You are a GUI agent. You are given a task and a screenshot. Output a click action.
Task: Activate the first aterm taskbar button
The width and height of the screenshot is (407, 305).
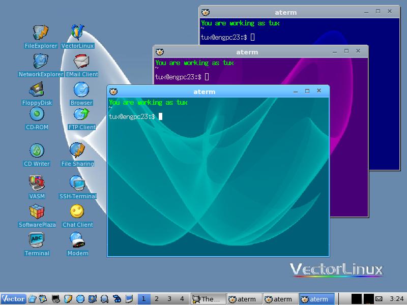click(x=244, y=299)
